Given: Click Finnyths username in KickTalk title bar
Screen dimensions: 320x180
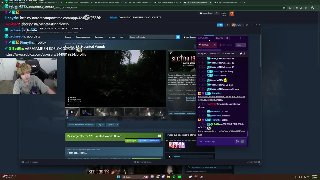Looking at the screenshot, I should 219,38.
